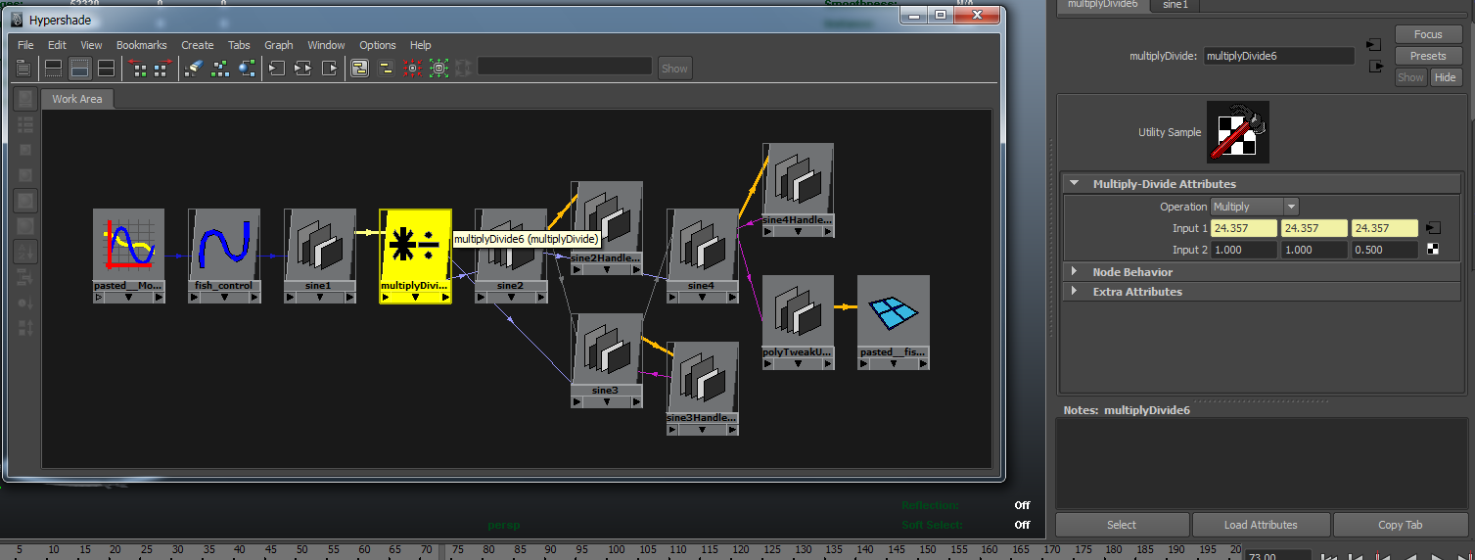The image size is (1475, 560).
Task: Expand selected assets green arrows icon
Action: 438,69
